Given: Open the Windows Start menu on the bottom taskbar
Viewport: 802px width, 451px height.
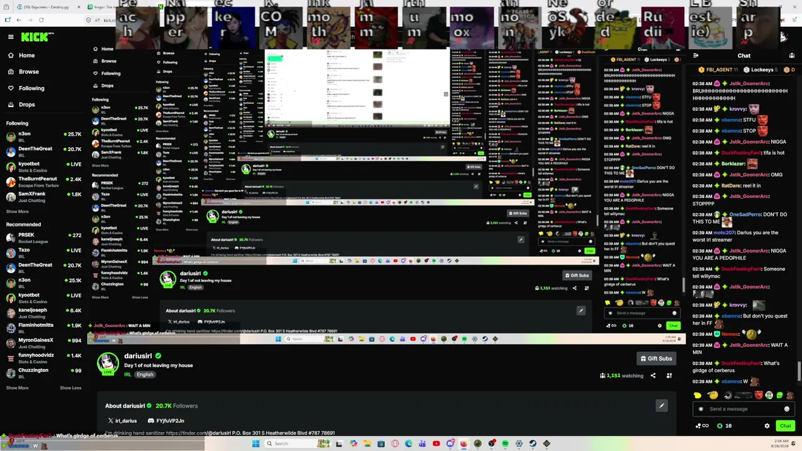Looking at the screenshot, I should [256, 443].
